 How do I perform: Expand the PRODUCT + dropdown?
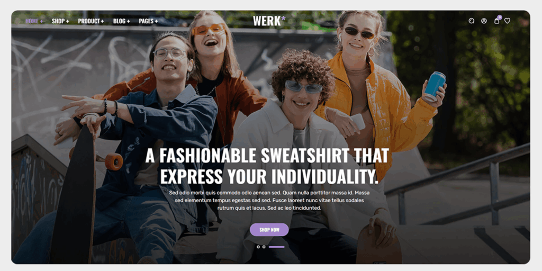click(91, 21)
